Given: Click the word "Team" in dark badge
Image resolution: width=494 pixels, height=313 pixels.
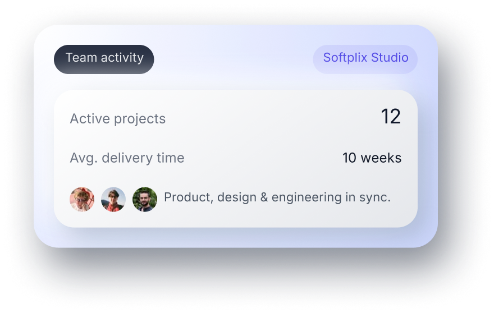Looking at the screenshot, I should pyautogui.click(x=79, y=58).
